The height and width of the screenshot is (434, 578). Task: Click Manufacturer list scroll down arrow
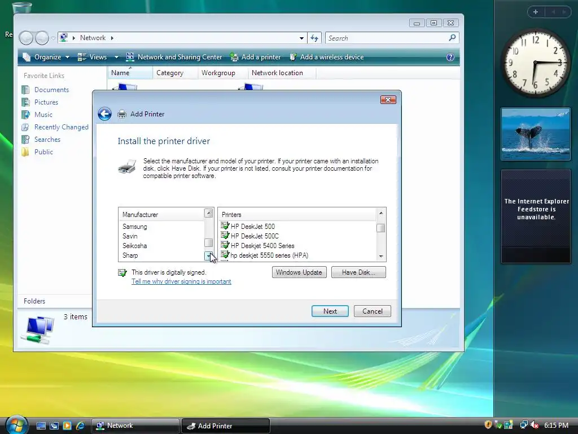coord(209,256)
